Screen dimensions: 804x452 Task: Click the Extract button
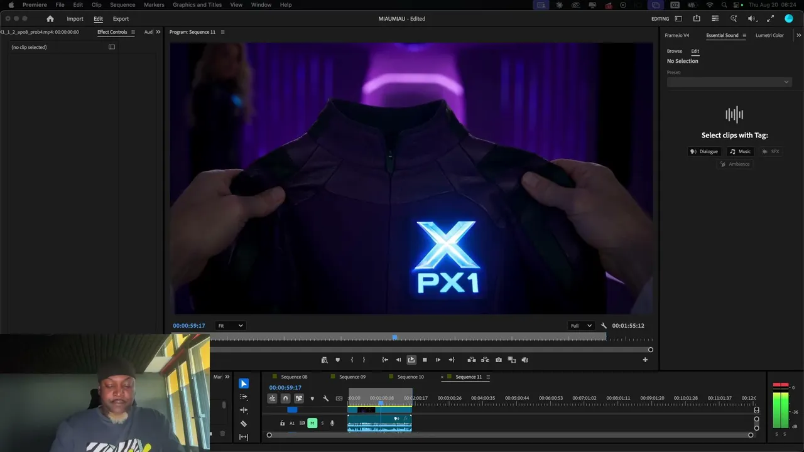click(485, 360)
